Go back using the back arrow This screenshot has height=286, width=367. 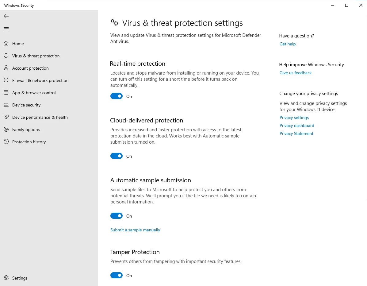(x=6, y=16)
